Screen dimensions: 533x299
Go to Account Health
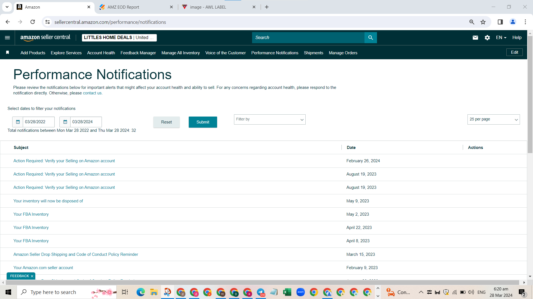tap(101, 53)
